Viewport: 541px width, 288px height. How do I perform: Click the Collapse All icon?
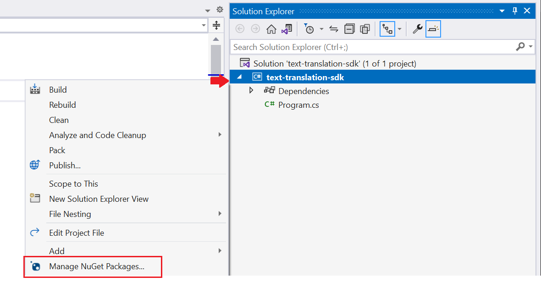click(350, 28)
